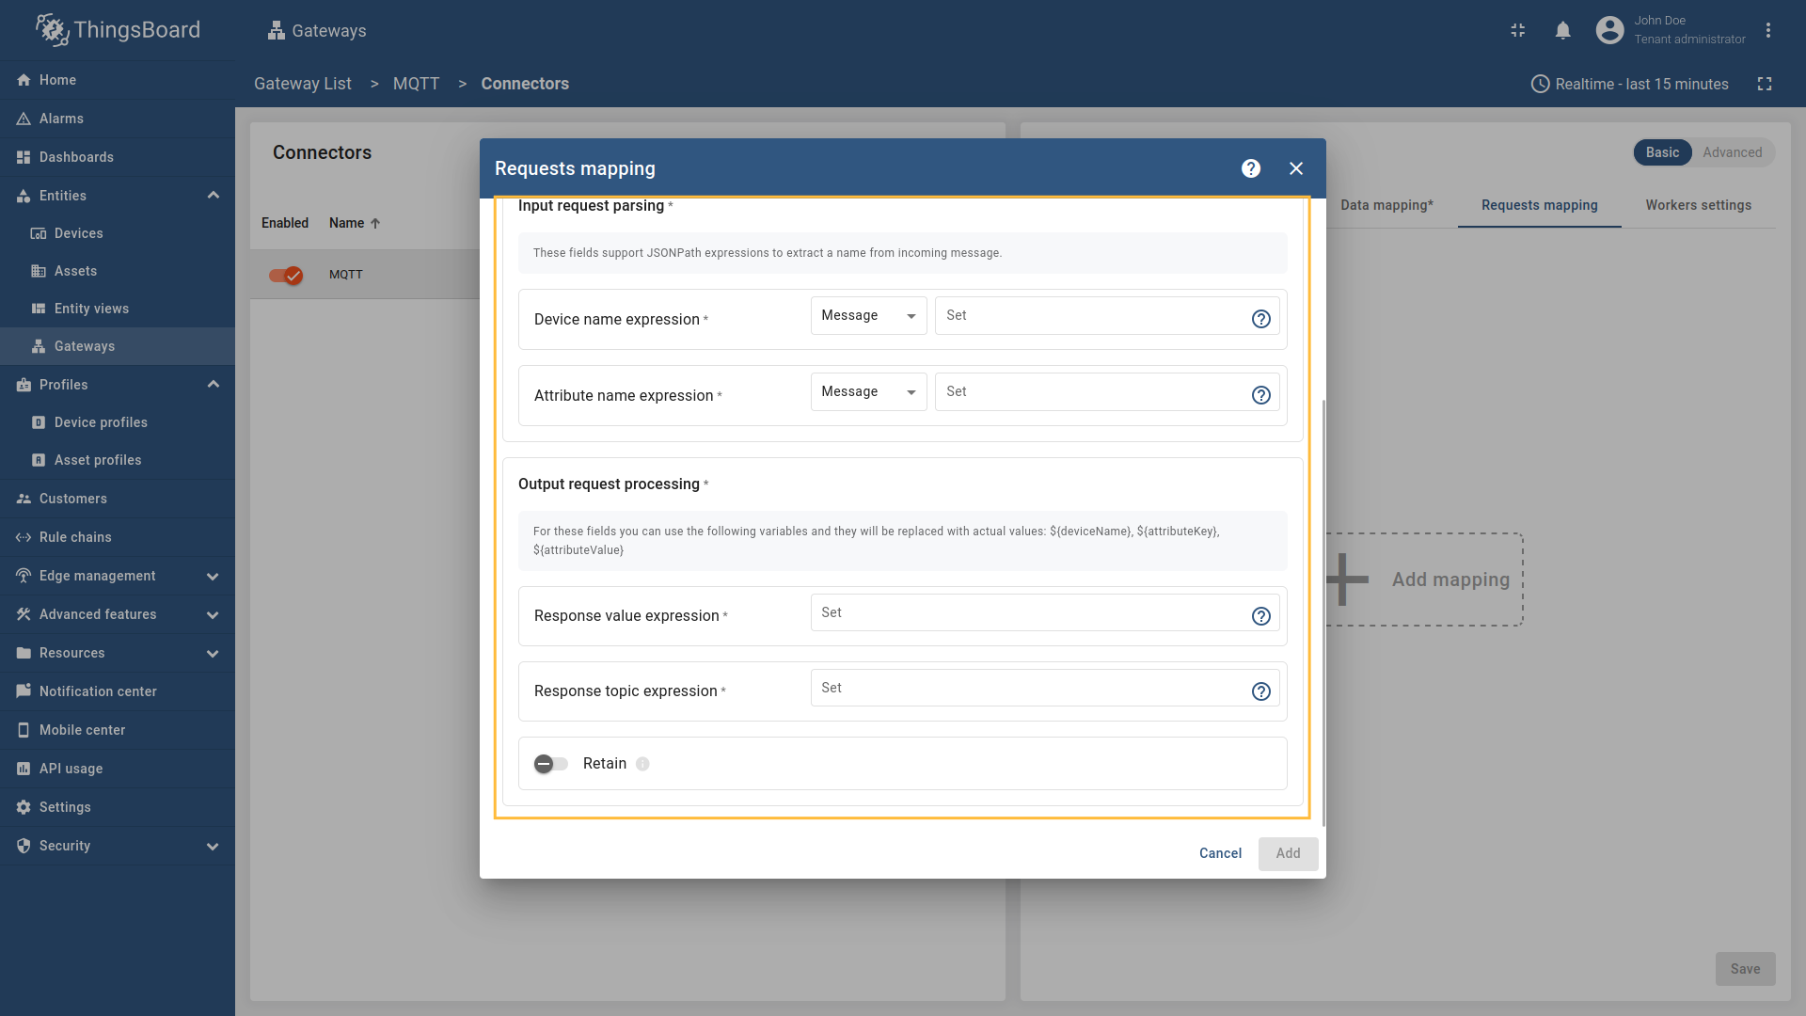Click the Response value expression help circle
Viewport: 1806px width, 1016px height.
click(x=1261, y=616)
